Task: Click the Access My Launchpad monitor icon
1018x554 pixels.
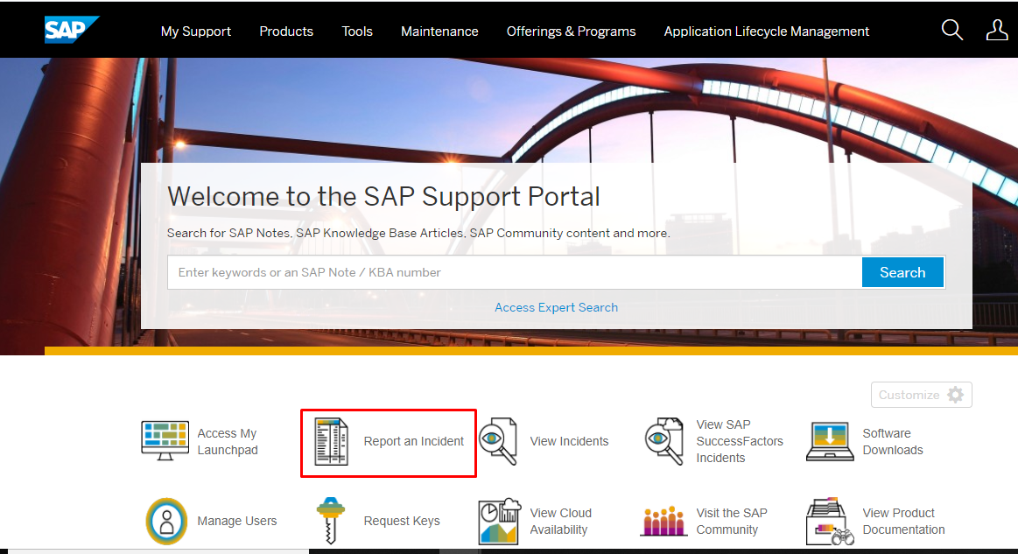Action: point(165,441)
